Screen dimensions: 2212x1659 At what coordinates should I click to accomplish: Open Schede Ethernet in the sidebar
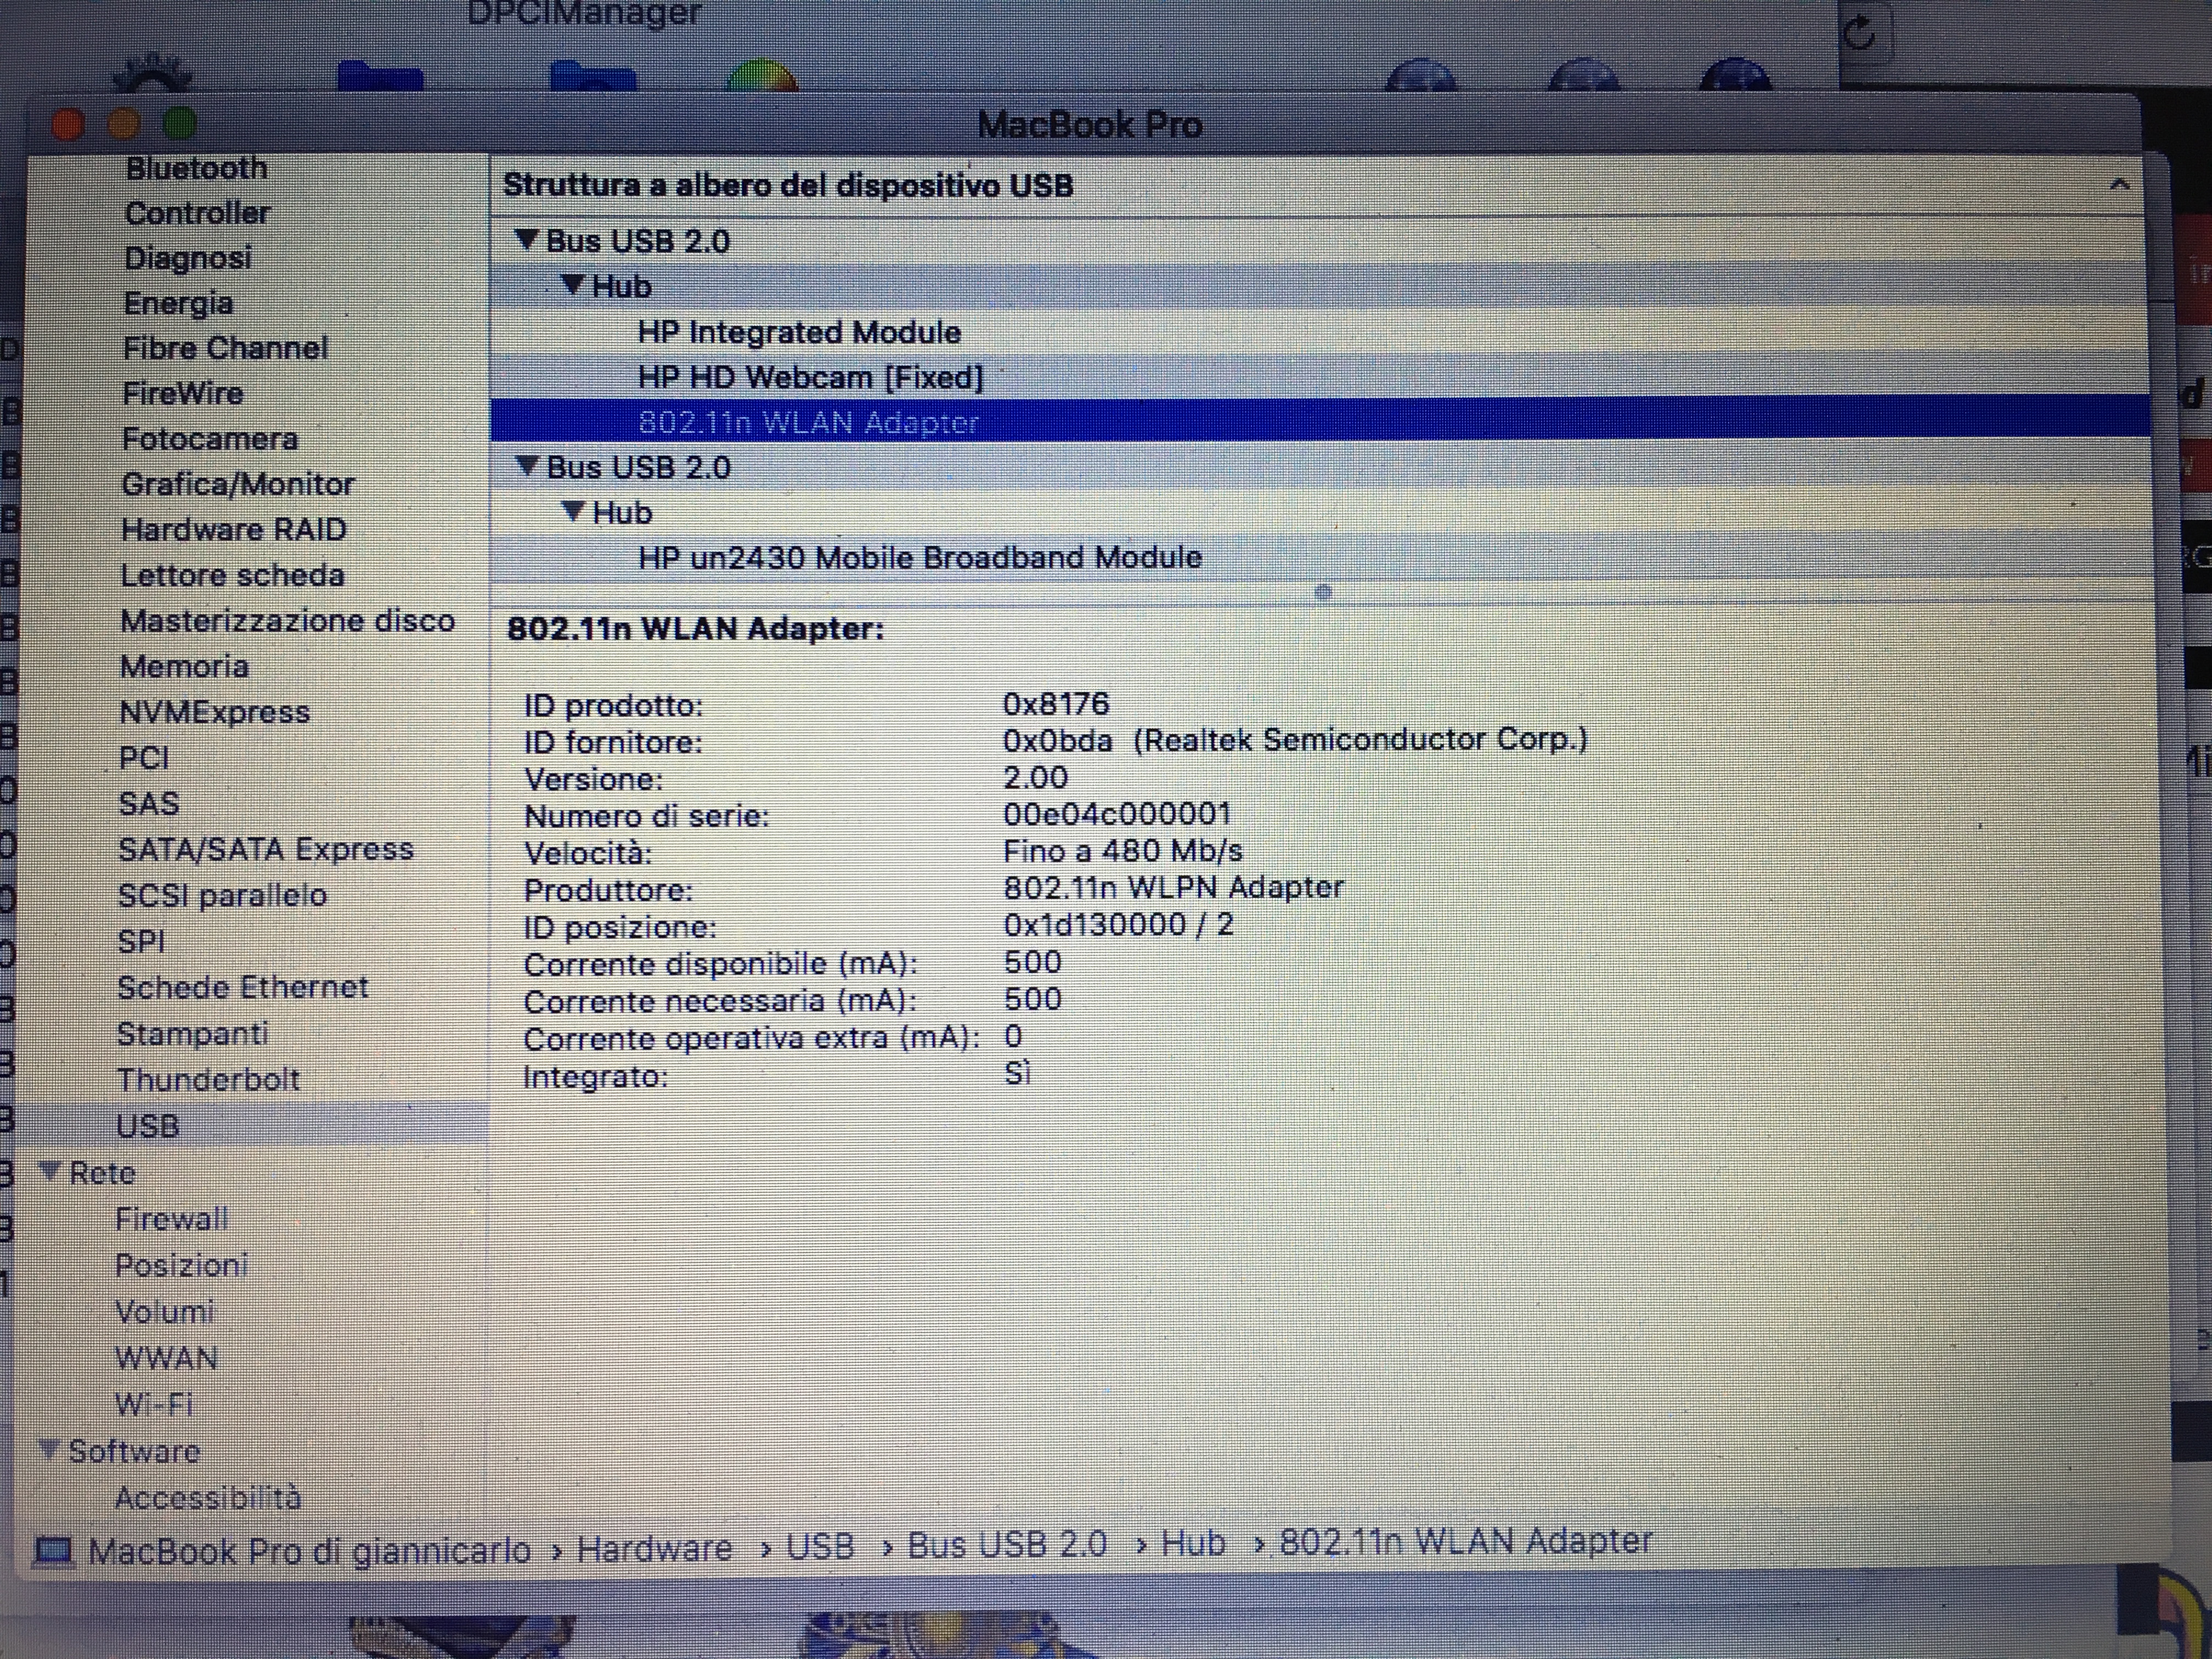(x=242, y=987)
